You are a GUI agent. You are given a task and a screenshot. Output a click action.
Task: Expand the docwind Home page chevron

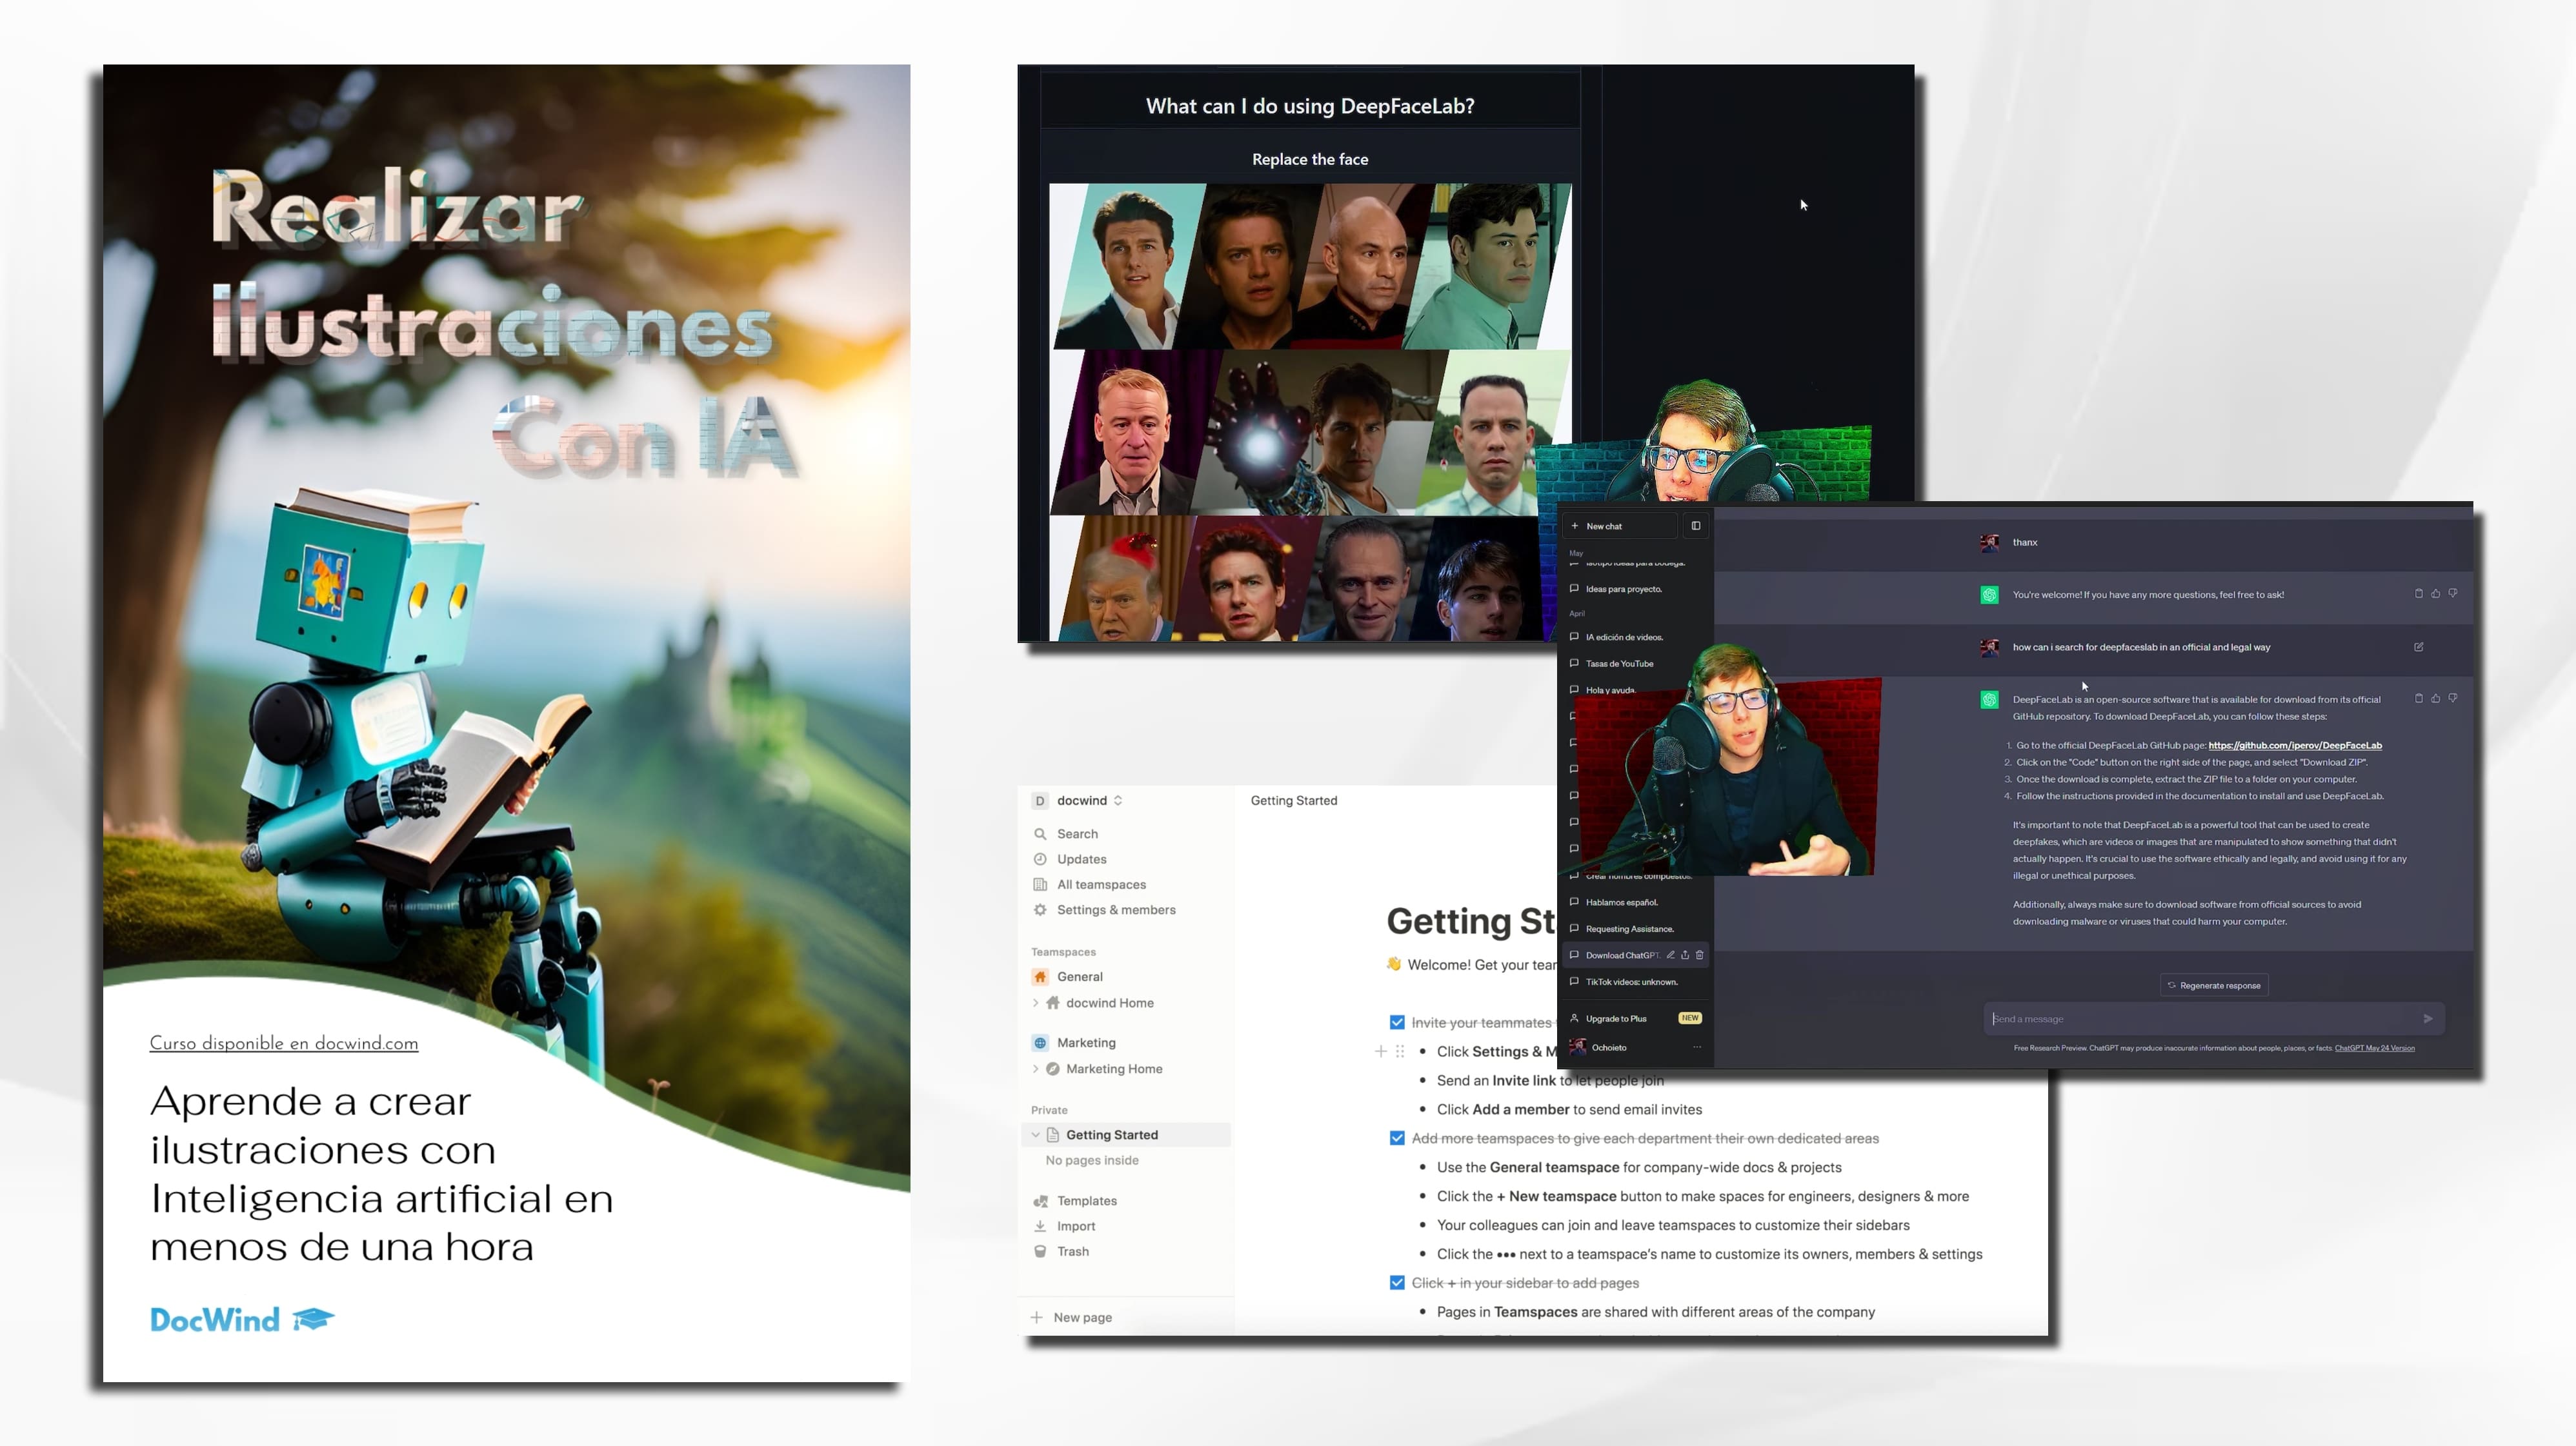[x=1036, y=1004]
